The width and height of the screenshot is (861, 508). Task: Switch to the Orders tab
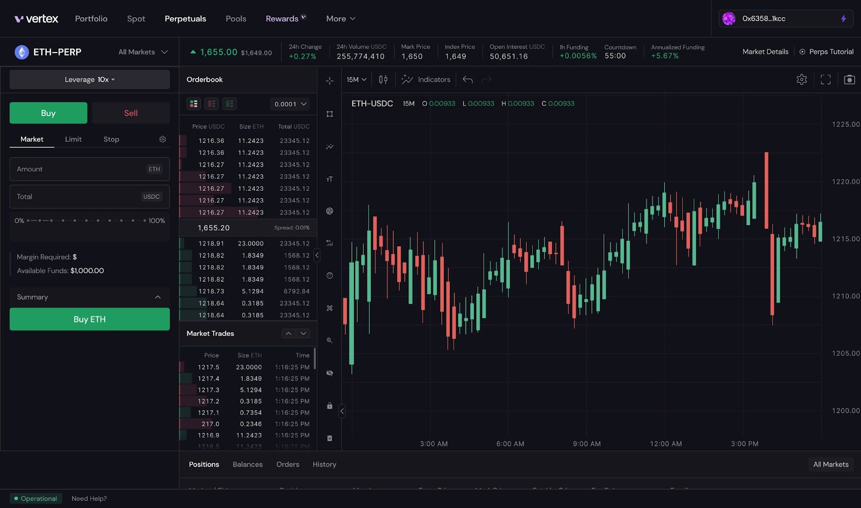[x=288, y=464]
